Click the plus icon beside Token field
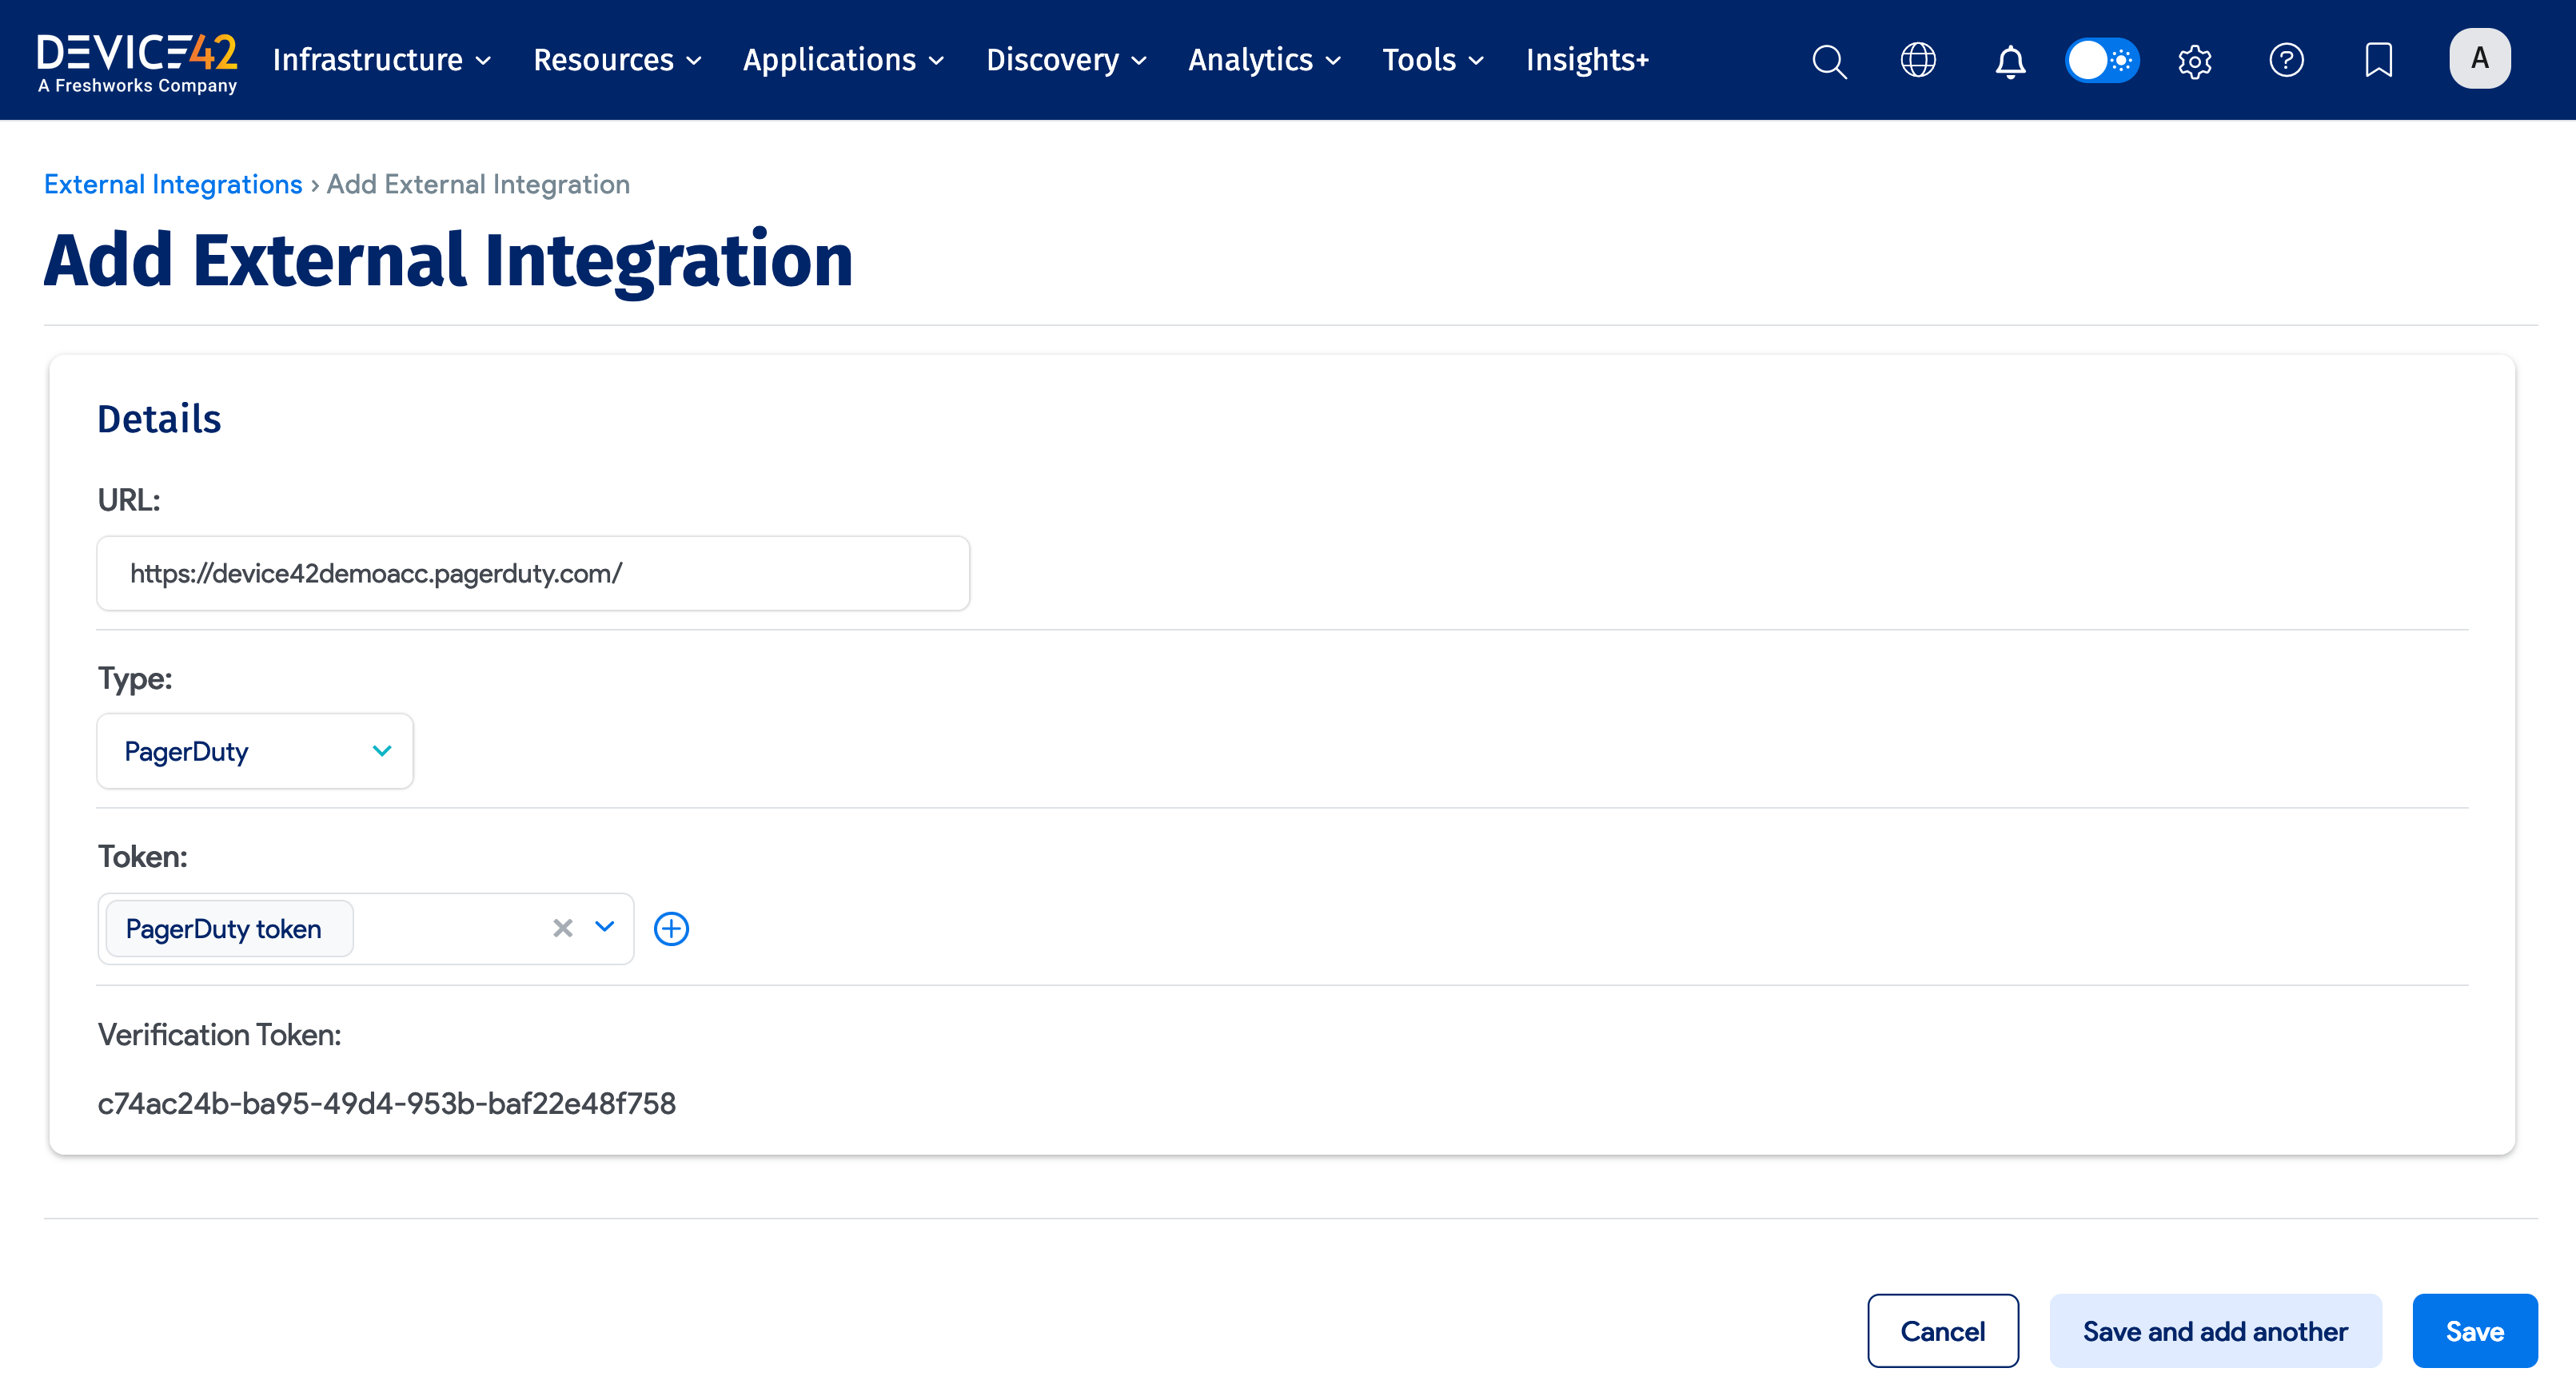This screenshot has height=1384, width=2576. tap(671, 929)
